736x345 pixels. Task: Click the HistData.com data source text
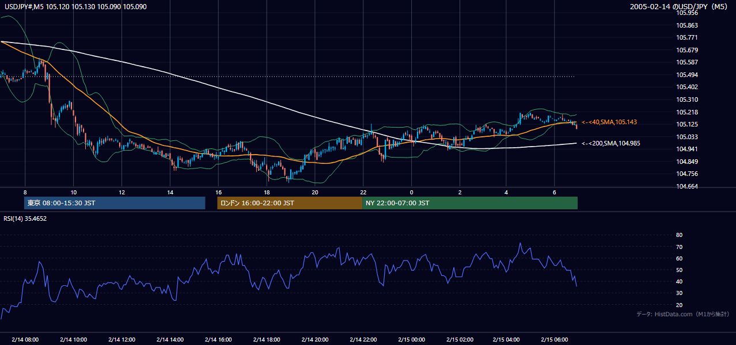click(682, 314)
